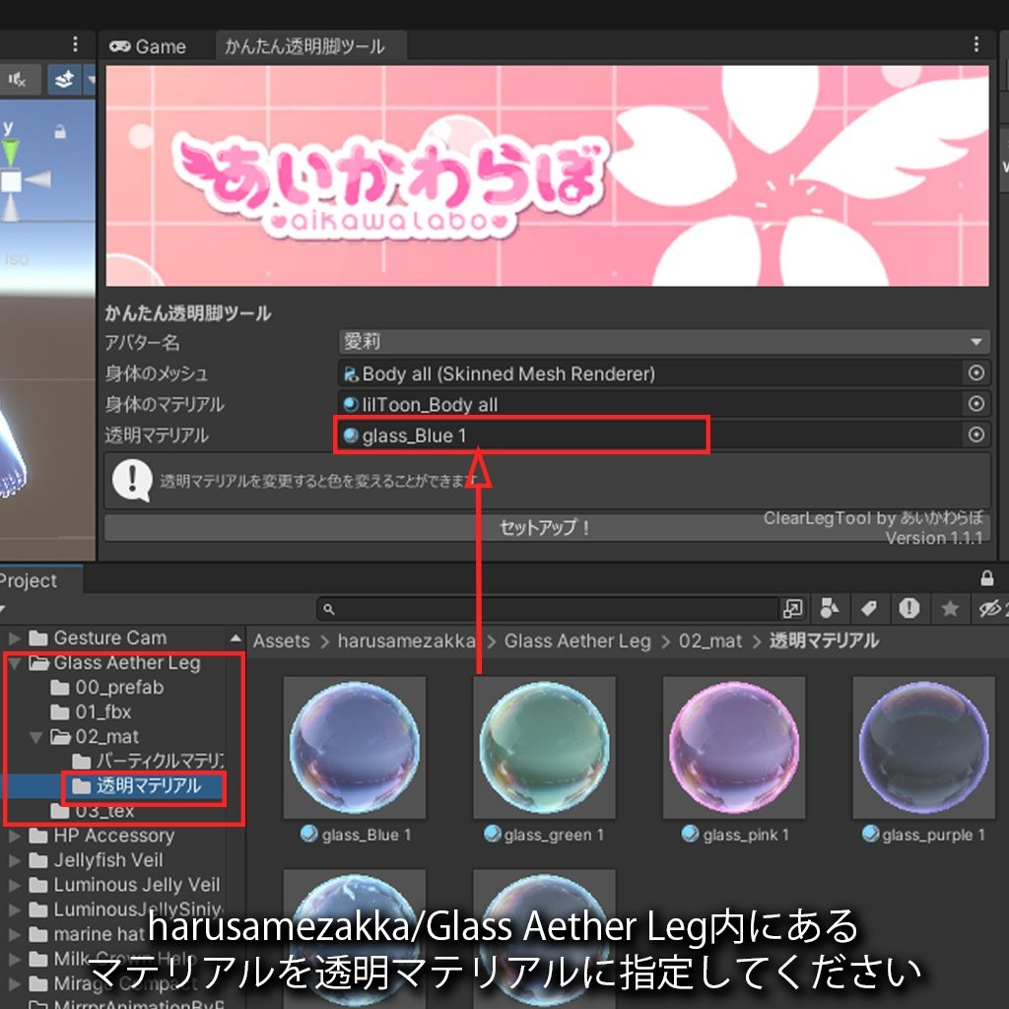Screen dimensions: 1009x1009
Task: Open the lilToon_Body all material picker
Action: pyautogui.click(x=975, y=404)
